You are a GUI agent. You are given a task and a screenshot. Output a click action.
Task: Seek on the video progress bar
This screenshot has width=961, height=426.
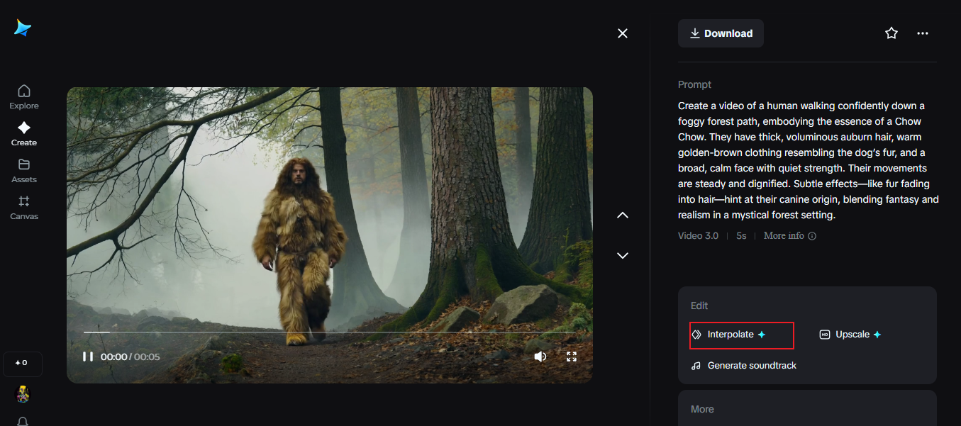tap(330, 332)
